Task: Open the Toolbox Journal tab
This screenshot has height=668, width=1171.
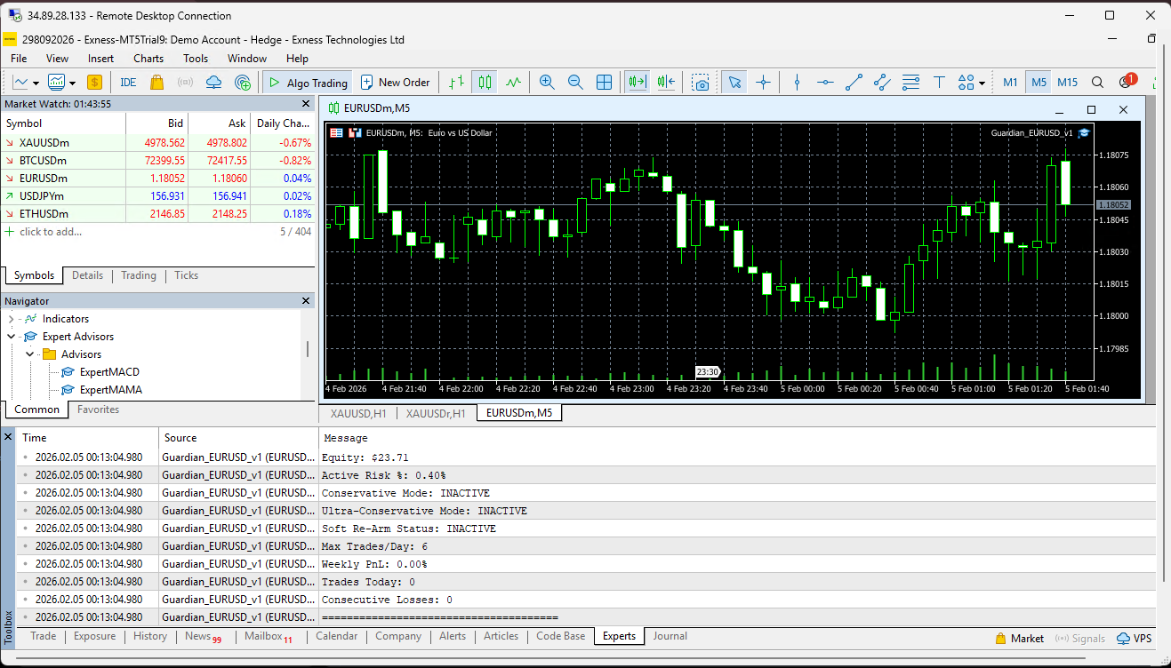Action: [670, 636]
